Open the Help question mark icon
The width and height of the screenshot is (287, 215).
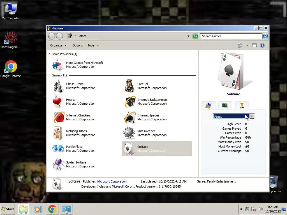pyautogui.click(x=262, y=45)
